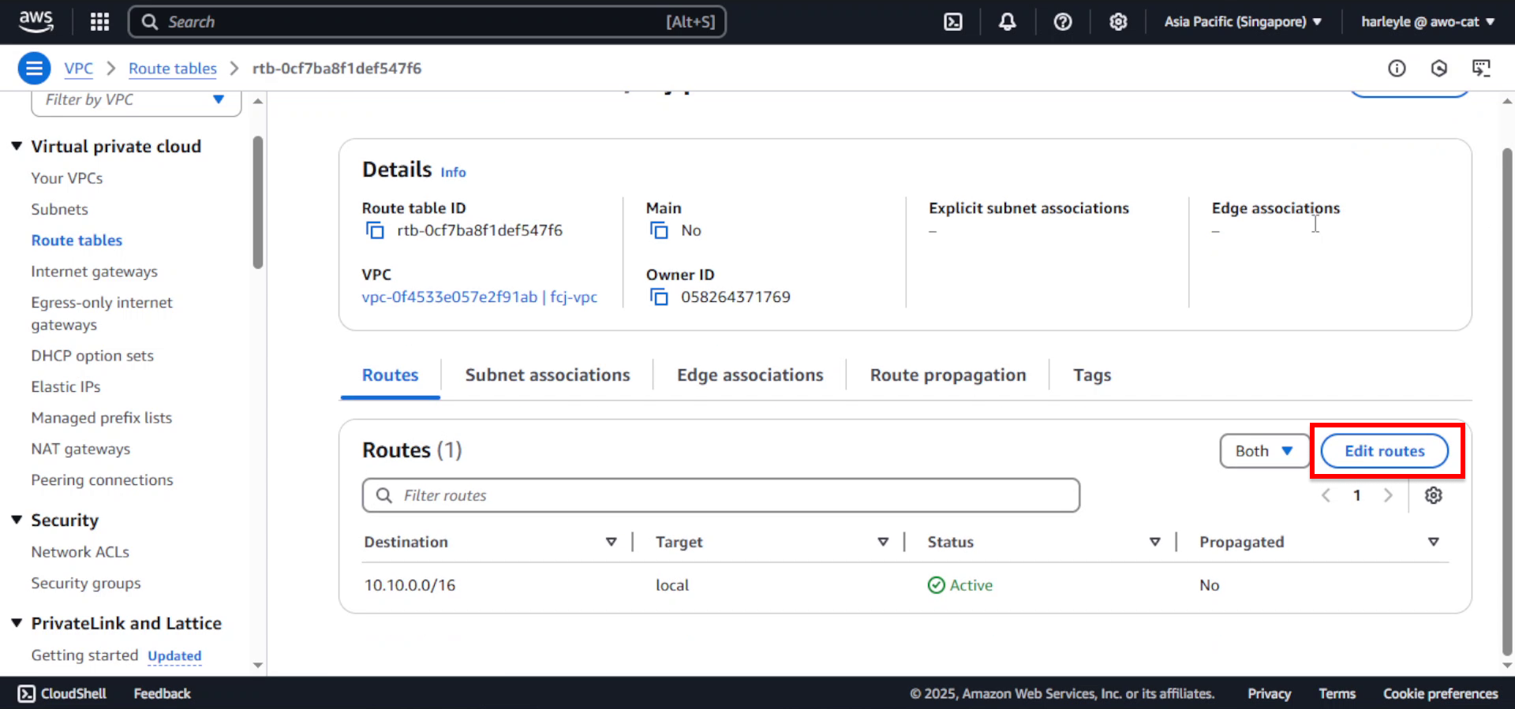The height and width of the screenshot is (709, 1515).
Task: Focus the top AWS Search box
Action: coord(427,22)
